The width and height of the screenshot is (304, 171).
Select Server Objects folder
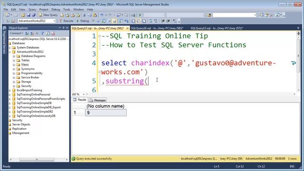coord(21,124)
